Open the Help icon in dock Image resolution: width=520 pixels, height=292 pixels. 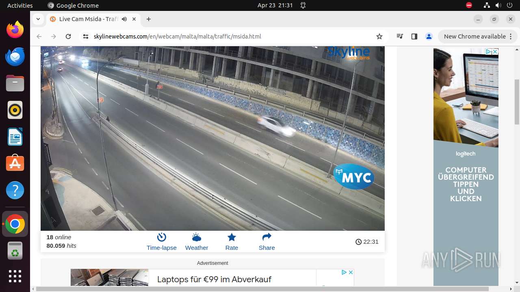15,190
